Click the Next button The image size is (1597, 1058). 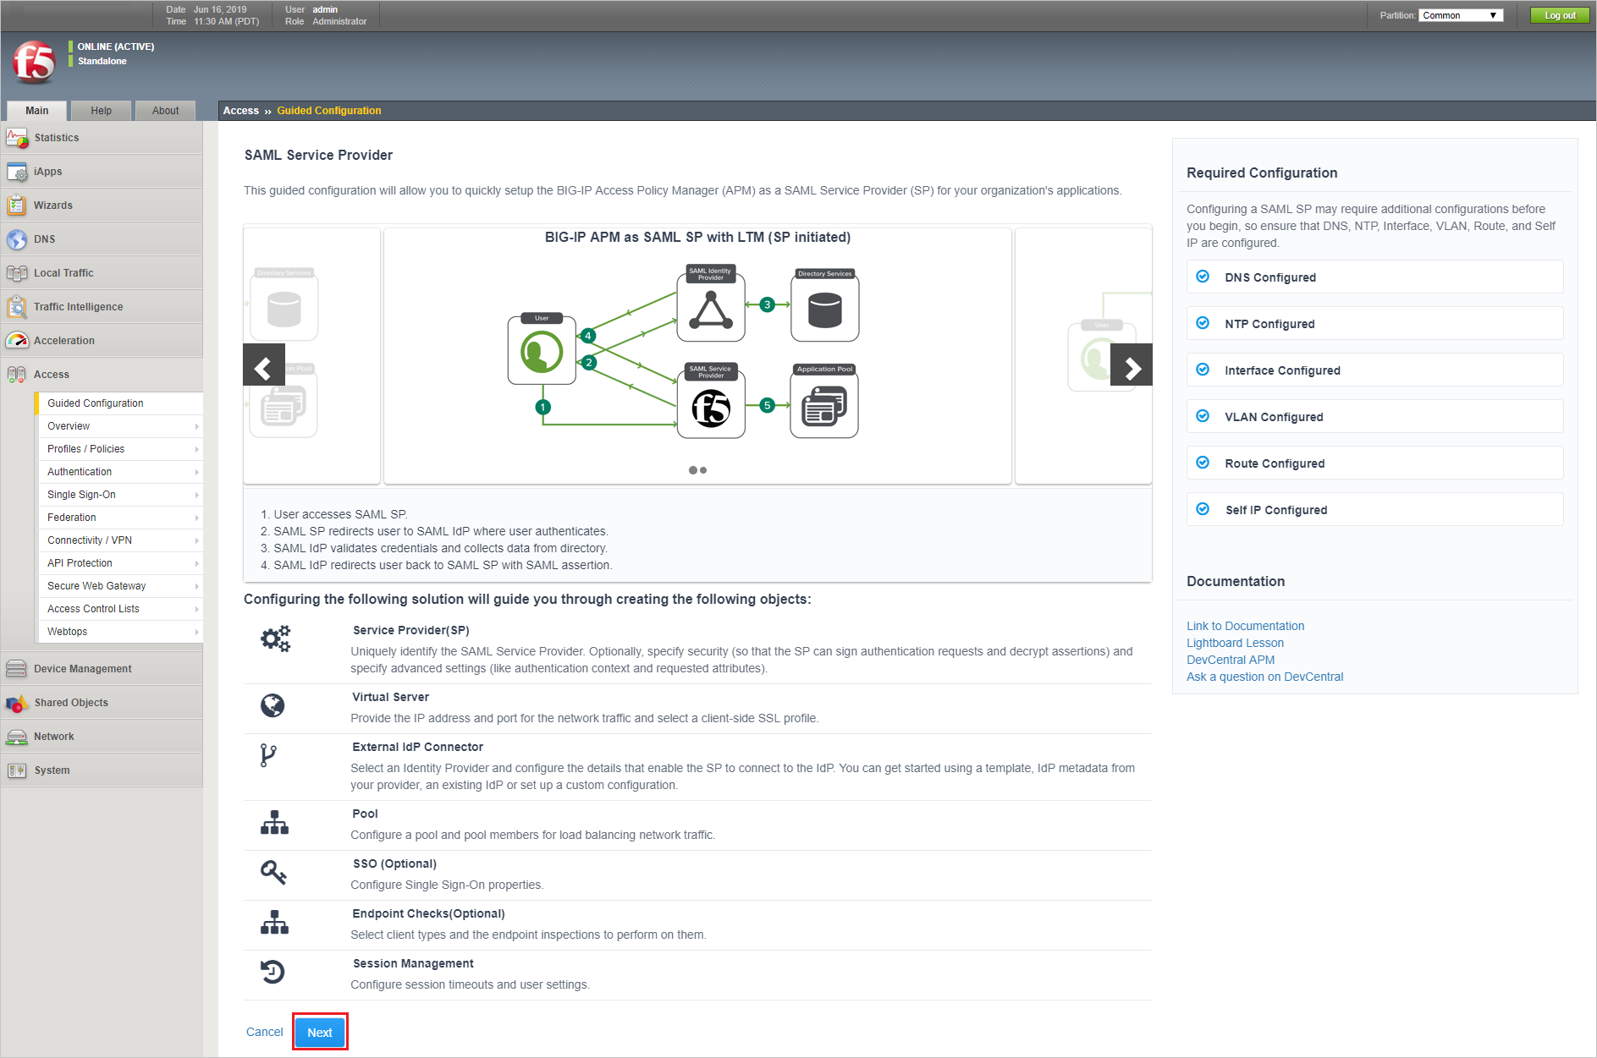320,1032
